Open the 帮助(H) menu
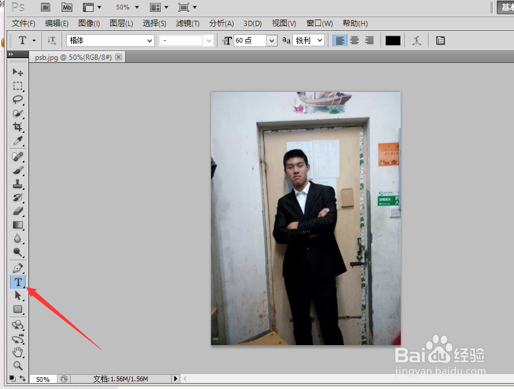This screenshot has height=389, width=514. (x=355, y=23)
